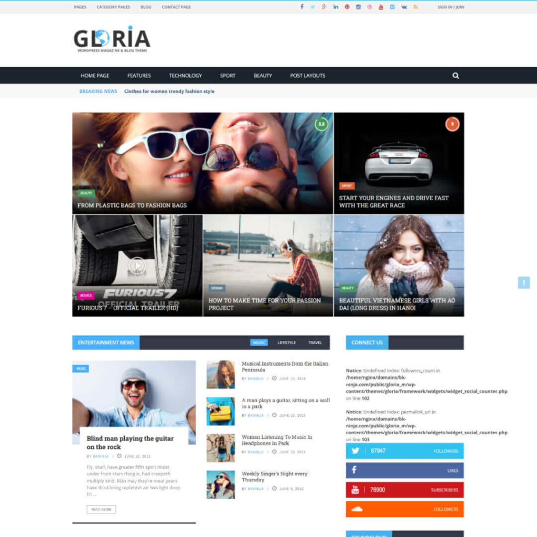Click the Twitter 67947 Followers bar
The image size is (537, 537).
click(405, 450)
